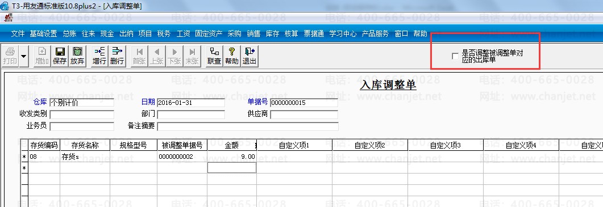Click the 日期 date field

[191, 103]
